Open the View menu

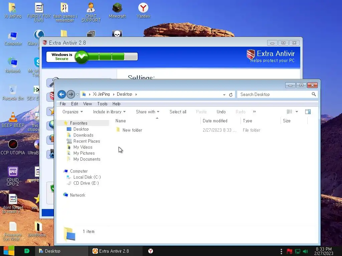click(88, 104)
